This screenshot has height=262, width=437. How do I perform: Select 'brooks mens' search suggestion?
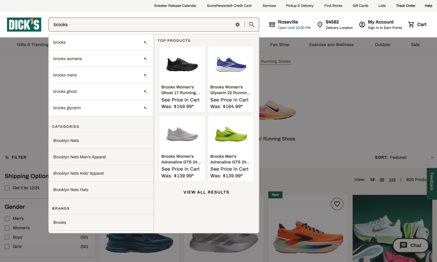[101, 75]
